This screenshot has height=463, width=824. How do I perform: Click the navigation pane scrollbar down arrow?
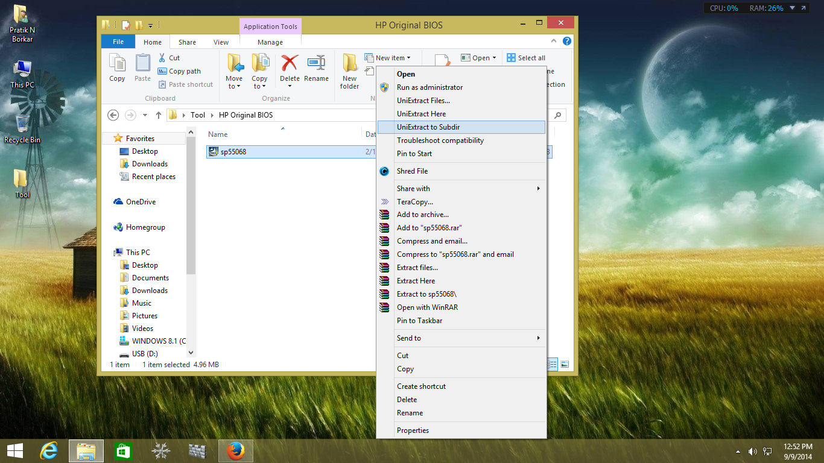[191, 353]
